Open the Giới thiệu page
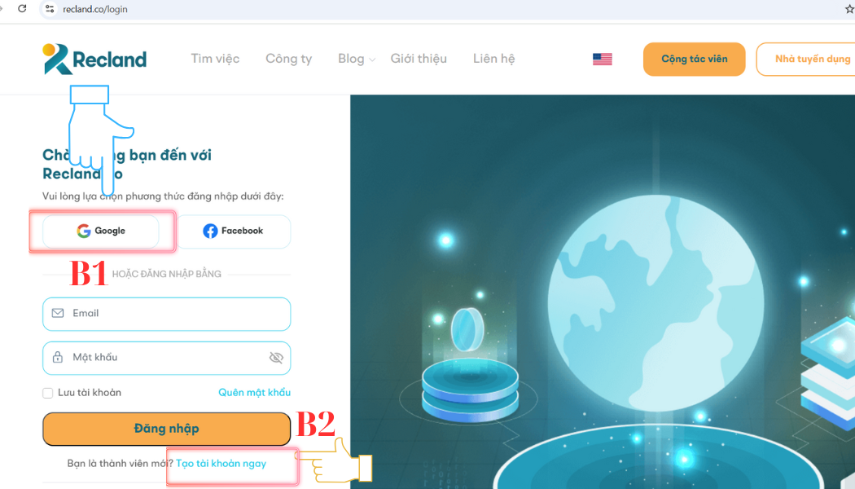The width and height of the screenshot is (855, 489). click(419, 59)
